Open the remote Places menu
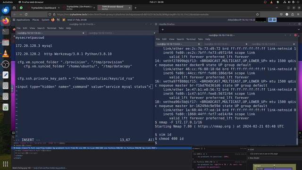The image size is (302, 170). pos(36,20)
